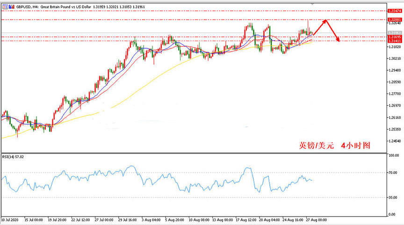Click the 17 Aug 12:00 time label
404x225 pixels.
[246, 220]
